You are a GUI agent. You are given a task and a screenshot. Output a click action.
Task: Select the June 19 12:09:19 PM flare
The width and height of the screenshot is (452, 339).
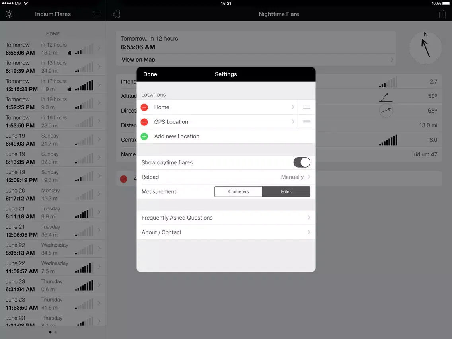tap(53, 176)
